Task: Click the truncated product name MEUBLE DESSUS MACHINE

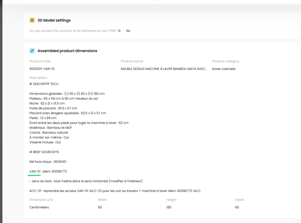Action: (164, 69)
